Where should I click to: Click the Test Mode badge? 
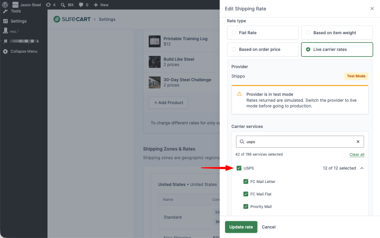pos(356,76)
